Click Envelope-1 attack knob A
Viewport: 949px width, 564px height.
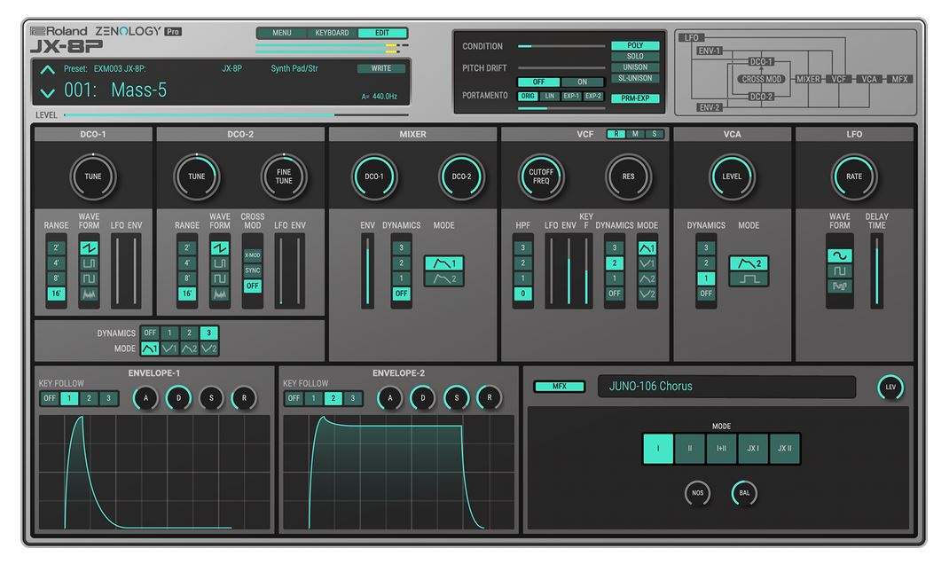pyautogui.click(x=145, y=398)
